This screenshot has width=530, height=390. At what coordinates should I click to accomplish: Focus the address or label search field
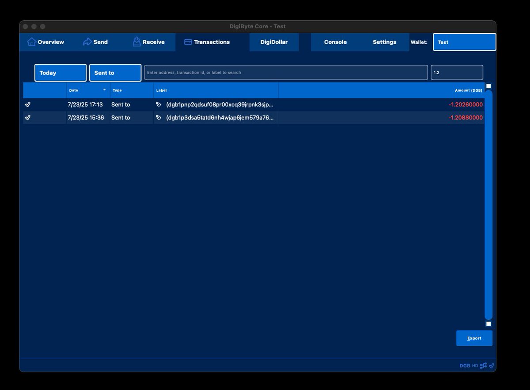pyautogui.click(x=286, y=72)
